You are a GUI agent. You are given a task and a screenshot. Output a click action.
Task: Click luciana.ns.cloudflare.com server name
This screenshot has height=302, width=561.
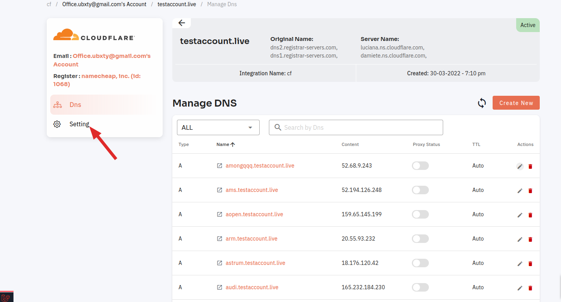(393, 48)
